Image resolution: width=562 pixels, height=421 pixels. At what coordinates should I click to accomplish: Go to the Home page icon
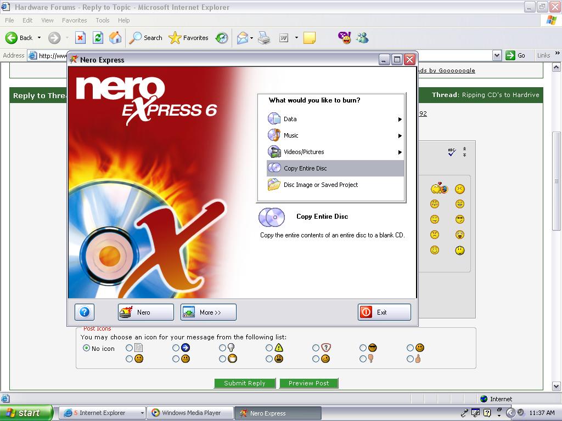tap(115, 38)
